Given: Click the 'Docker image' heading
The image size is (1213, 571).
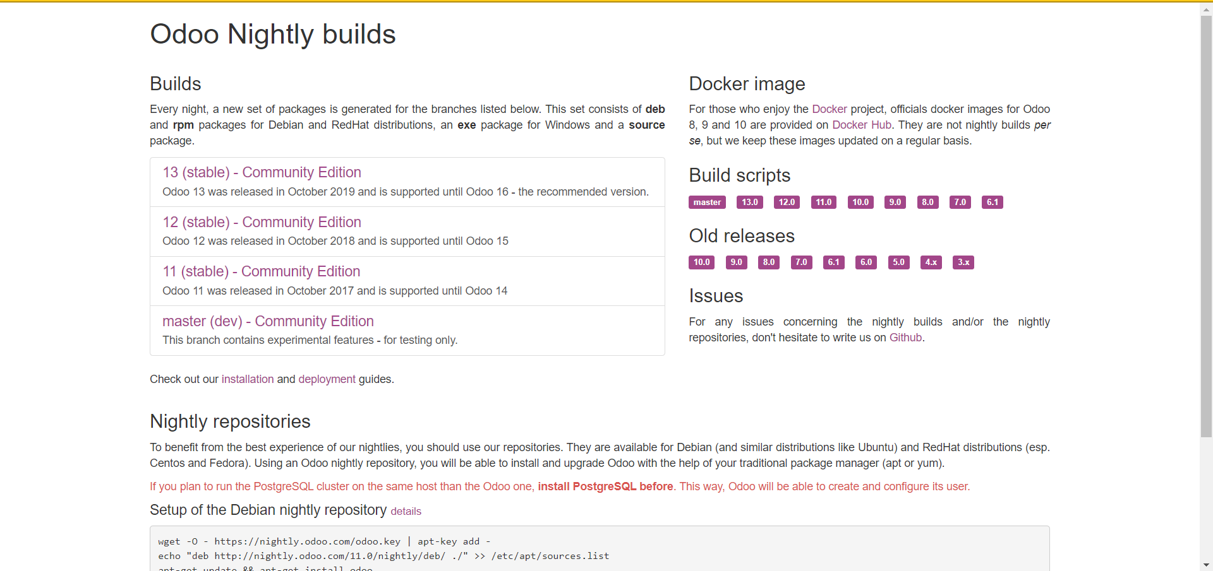Looking at the screenshot, I should pyautogui.click(x=747, y=84).
